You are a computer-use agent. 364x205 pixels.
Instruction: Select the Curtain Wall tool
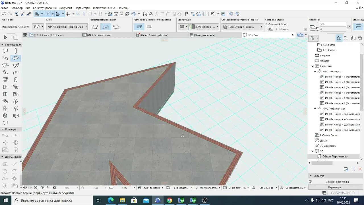[5, 80]
